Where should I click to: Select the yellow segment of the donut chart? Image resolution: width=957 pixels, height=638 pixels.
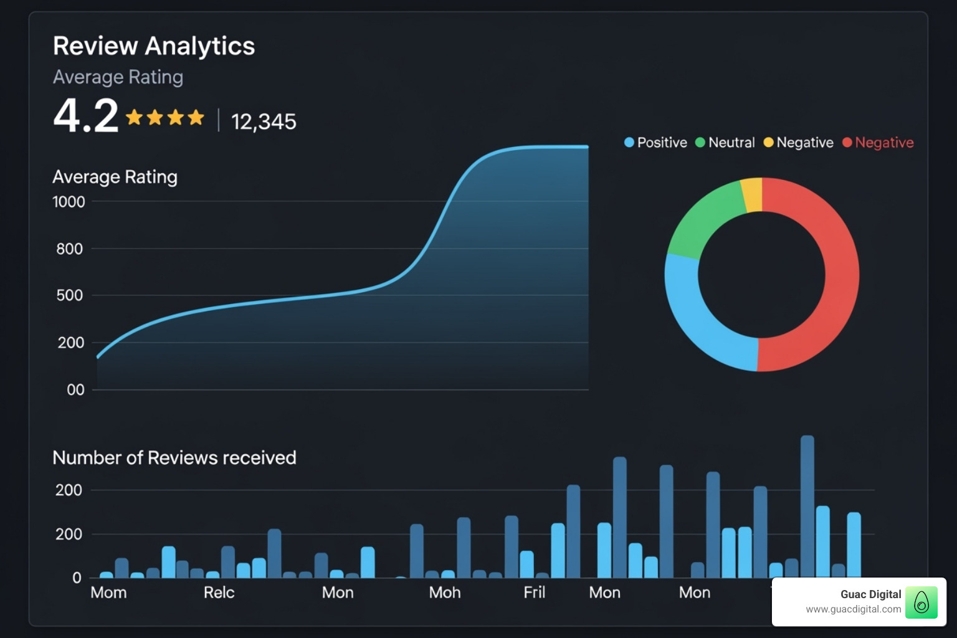[x=752, y=194]
